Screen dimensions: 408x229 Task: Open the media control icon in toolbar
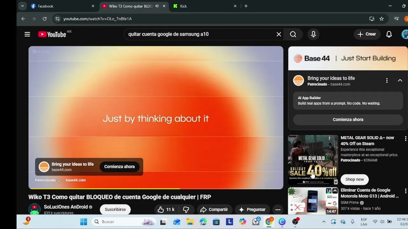397,19
